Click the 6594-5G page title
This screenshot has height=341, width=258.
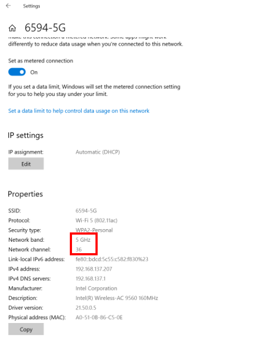(45, 28)
